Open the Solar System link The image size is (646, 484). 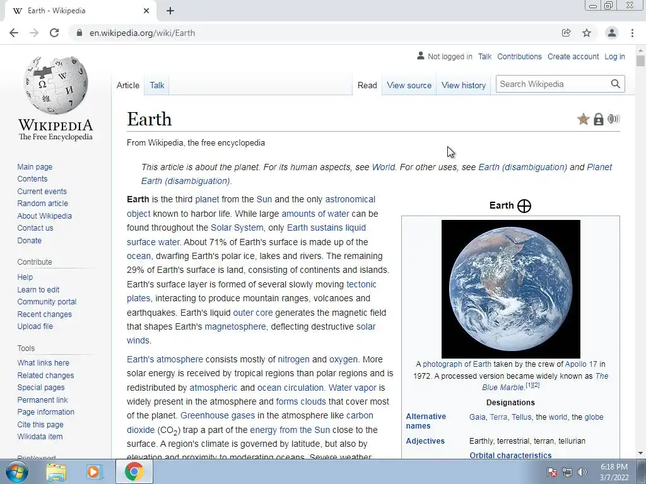237,228
